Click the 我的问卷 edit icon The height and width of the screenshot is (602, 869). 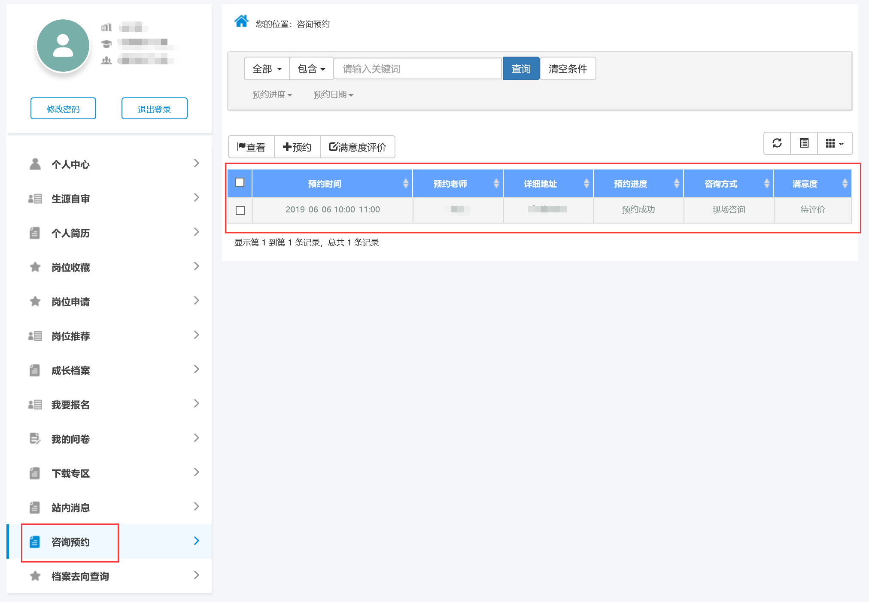tap(35, 439)
